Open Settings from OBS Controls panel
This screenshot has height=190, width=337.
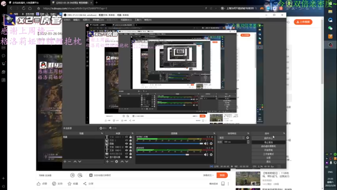click(x=268, y=158)
